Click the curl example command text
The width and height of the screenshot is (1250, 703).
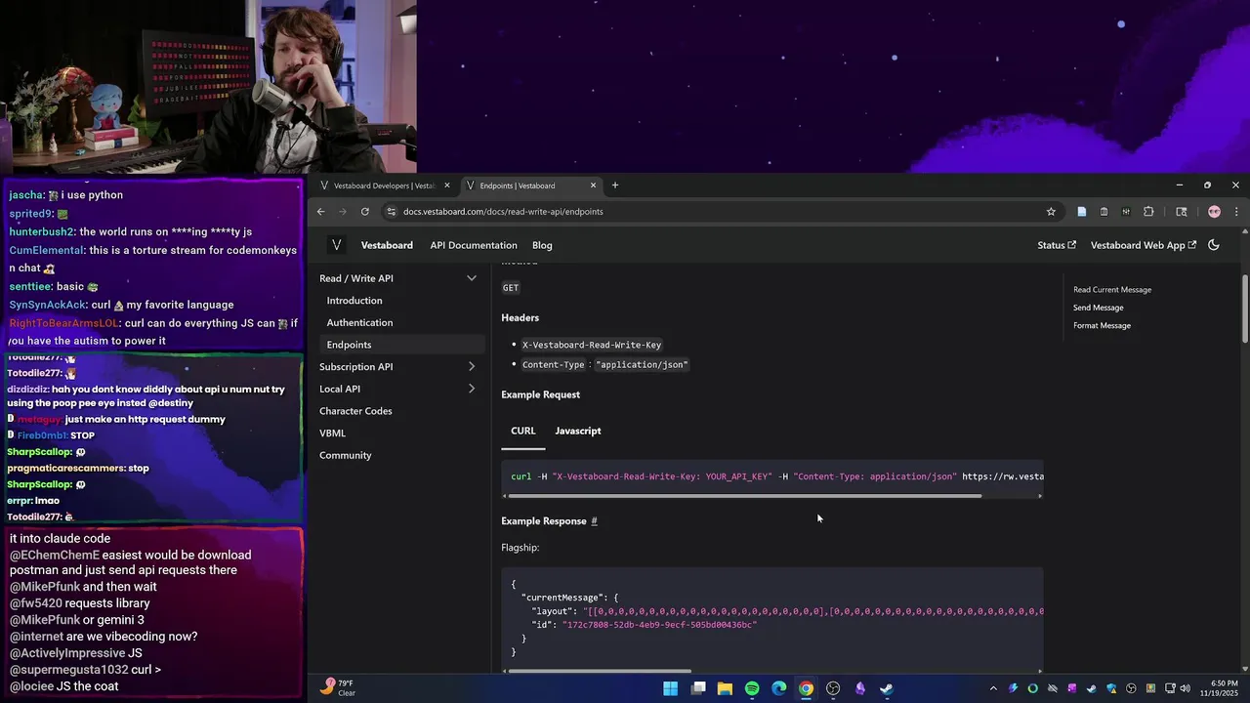776,476
